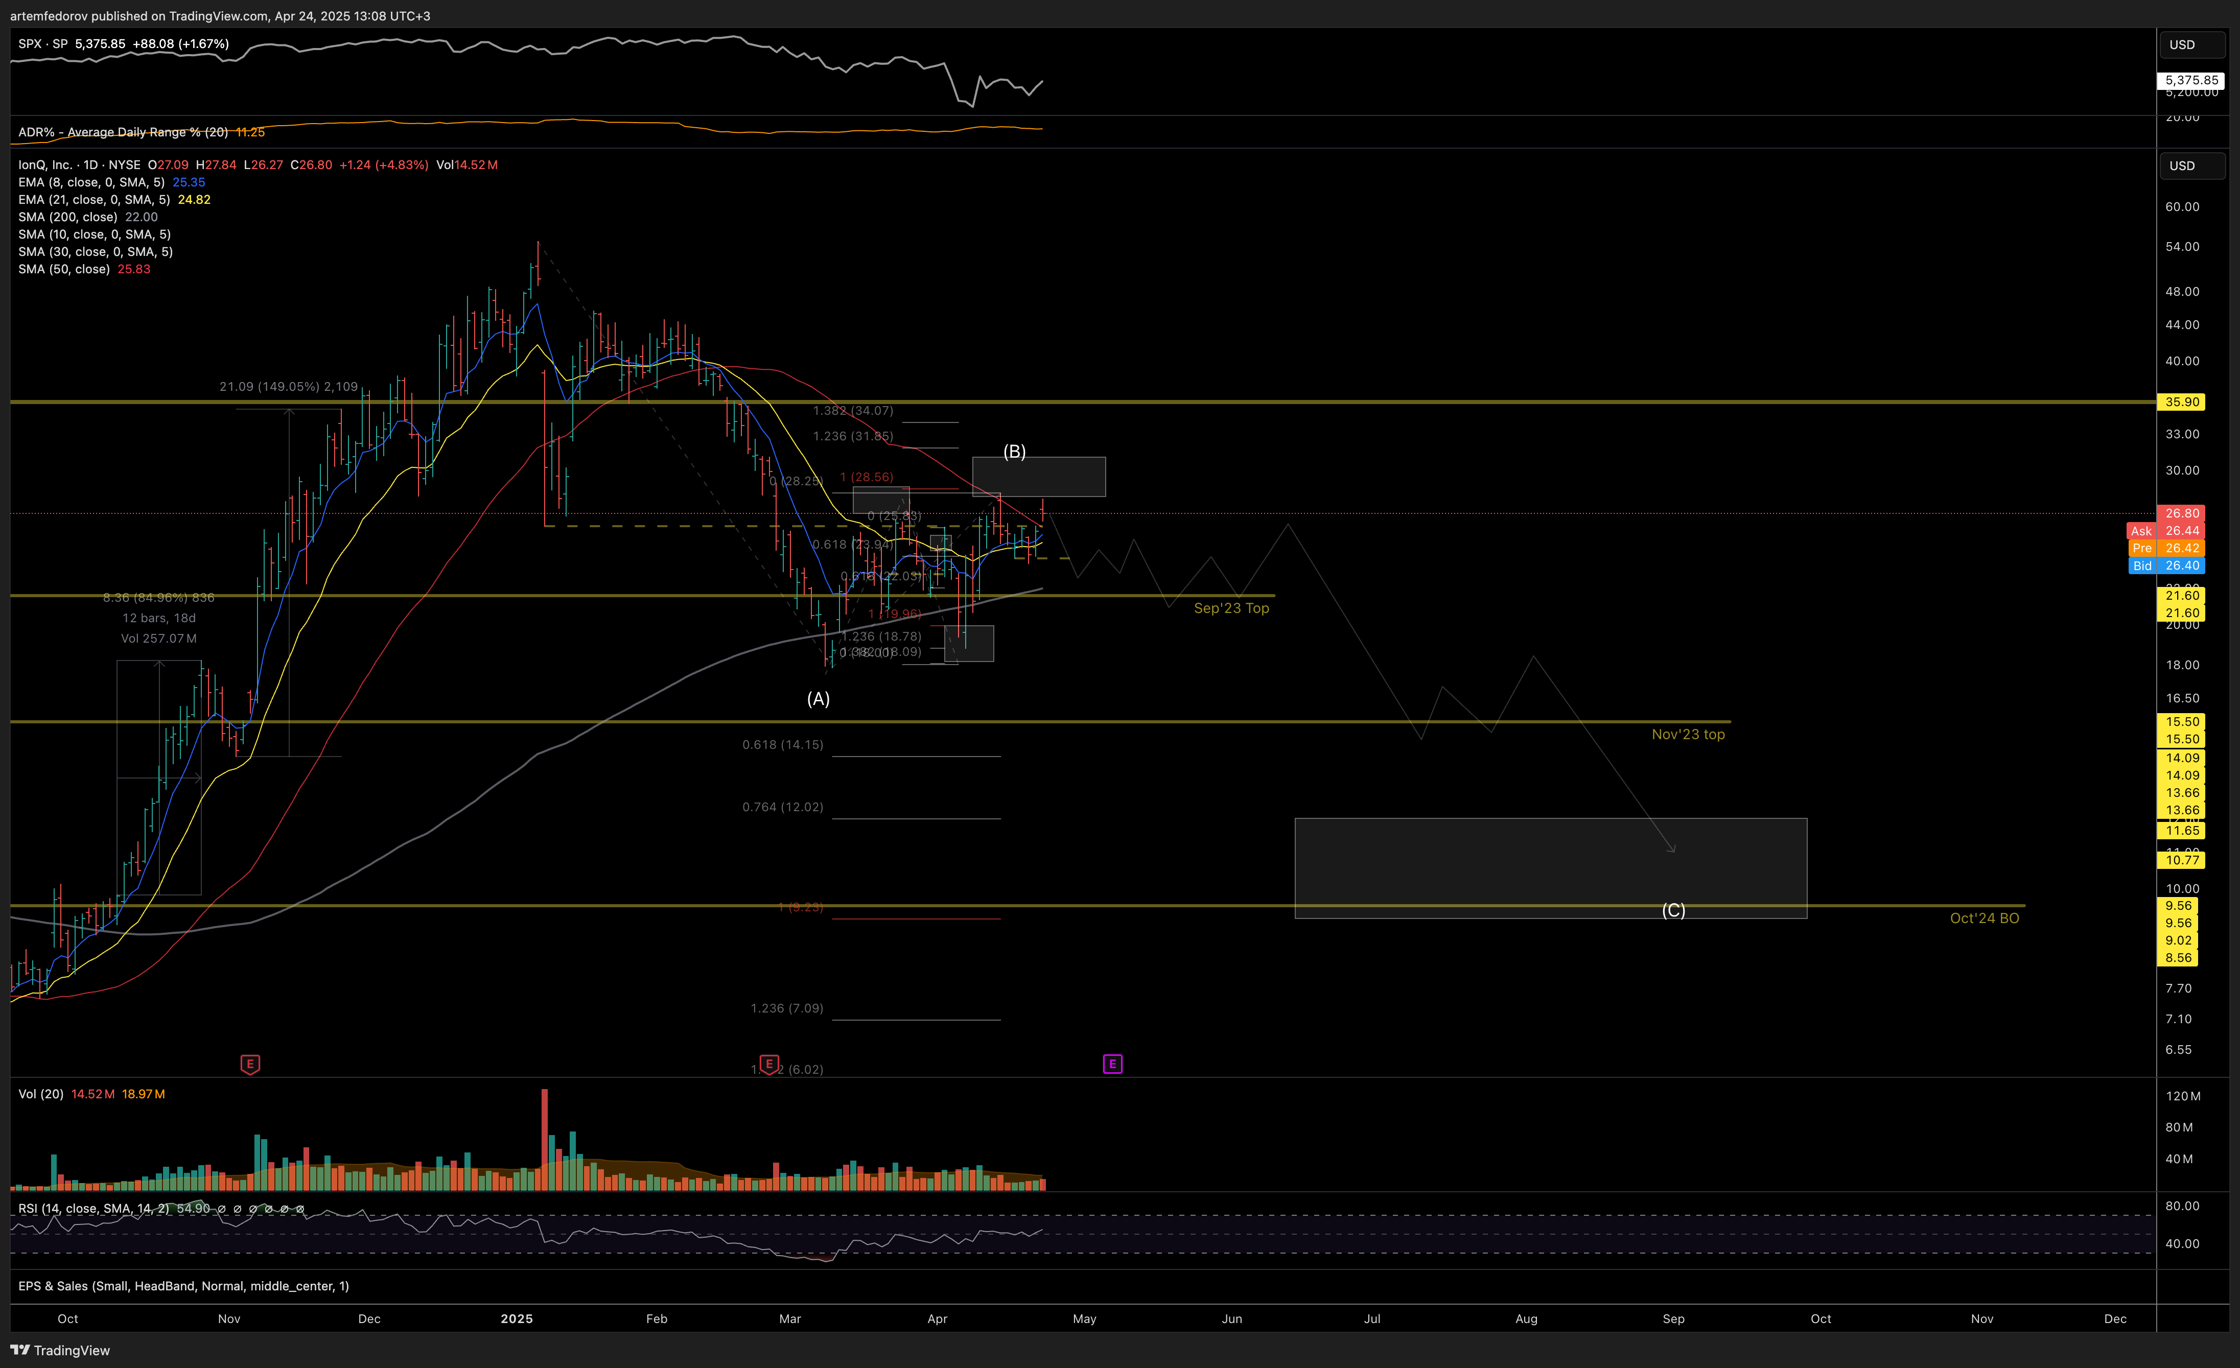The height and width of the screenshot is (1368, 2240).
Task: Click Sep on the time axis
Action: 1674,1319
